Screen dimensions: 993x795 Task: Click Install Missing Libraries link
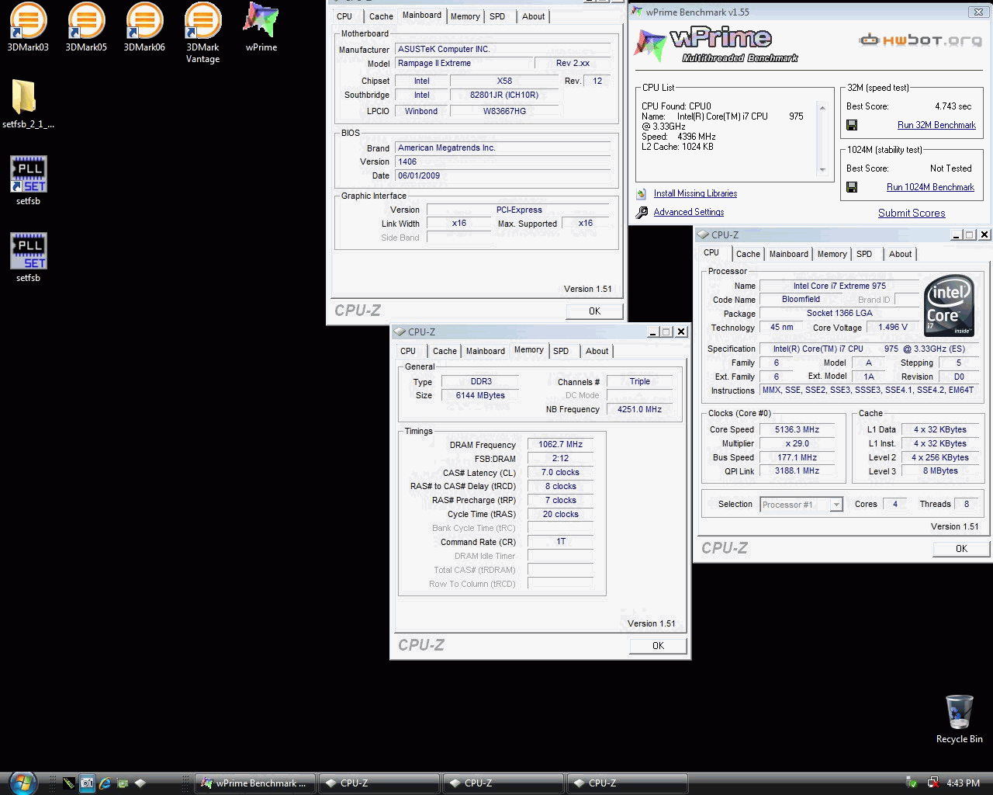(x=695, y=193)
